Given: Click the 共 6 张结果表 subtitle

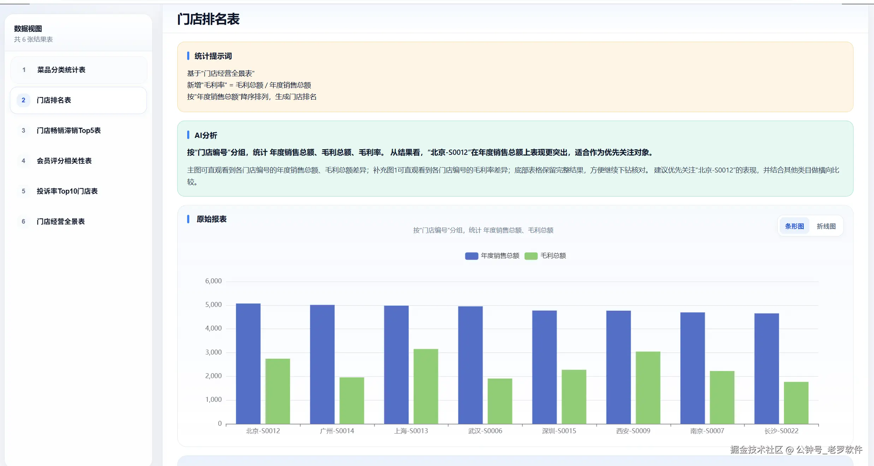Looking at the screenshot, I should [x=34, y=40].
